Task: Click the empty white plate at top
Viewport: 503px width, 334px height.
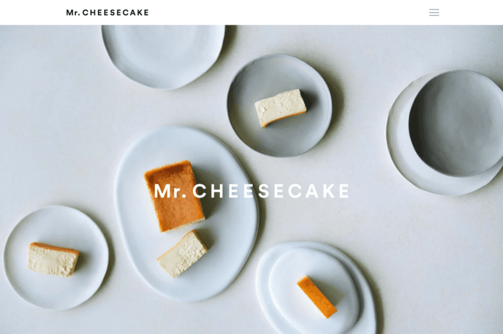Action: click(163, 55)
